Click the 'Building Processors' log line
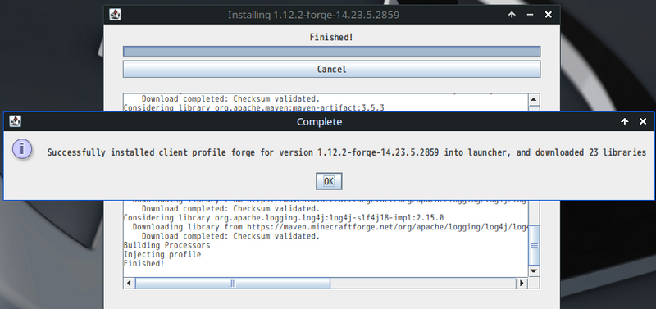The image size is (656, 309). 167,245
